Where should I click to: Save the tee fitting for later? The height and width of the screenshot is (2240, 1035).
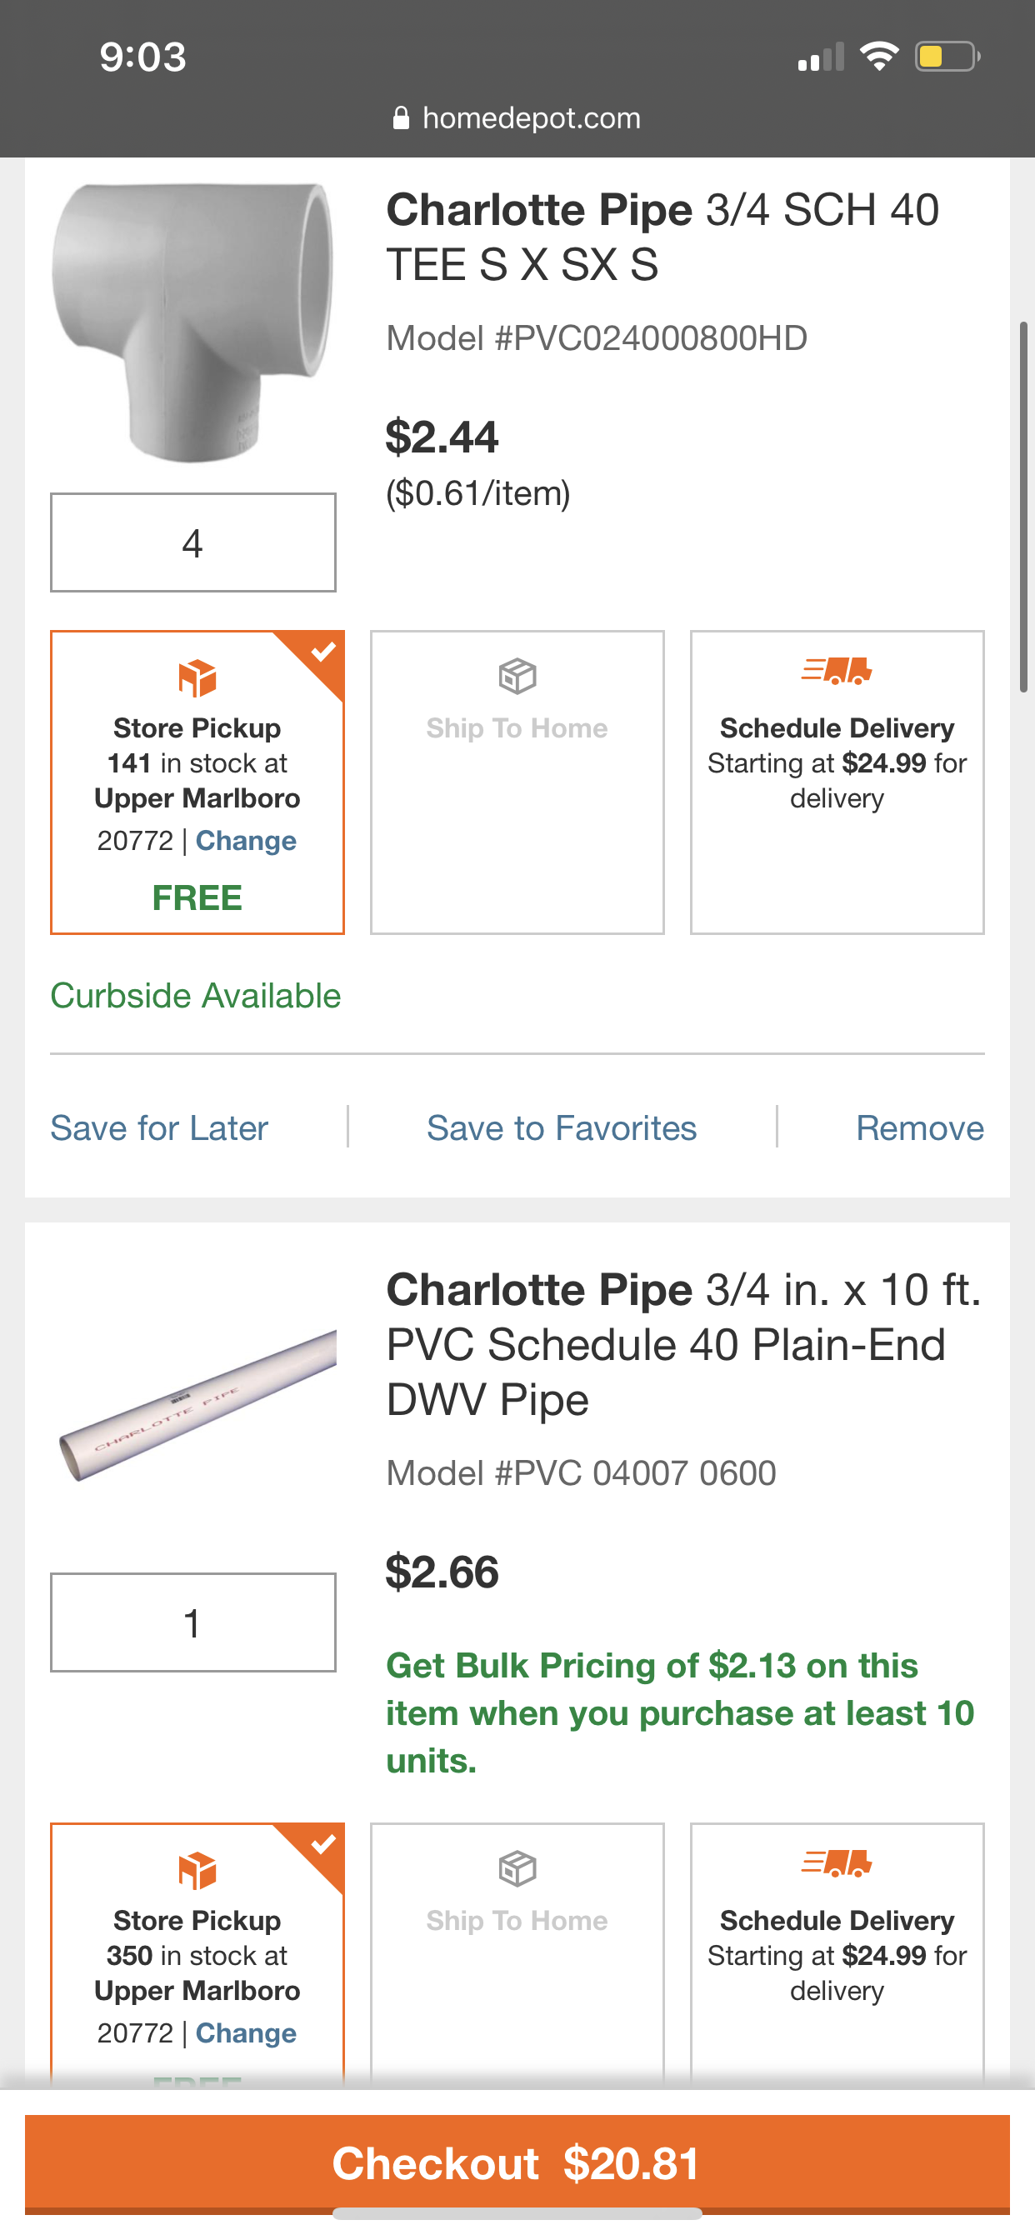(x=159, y=1127)
